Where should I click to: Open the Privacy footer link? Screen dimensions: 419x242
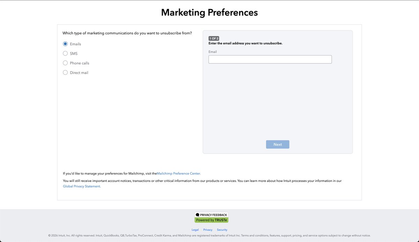208,230
